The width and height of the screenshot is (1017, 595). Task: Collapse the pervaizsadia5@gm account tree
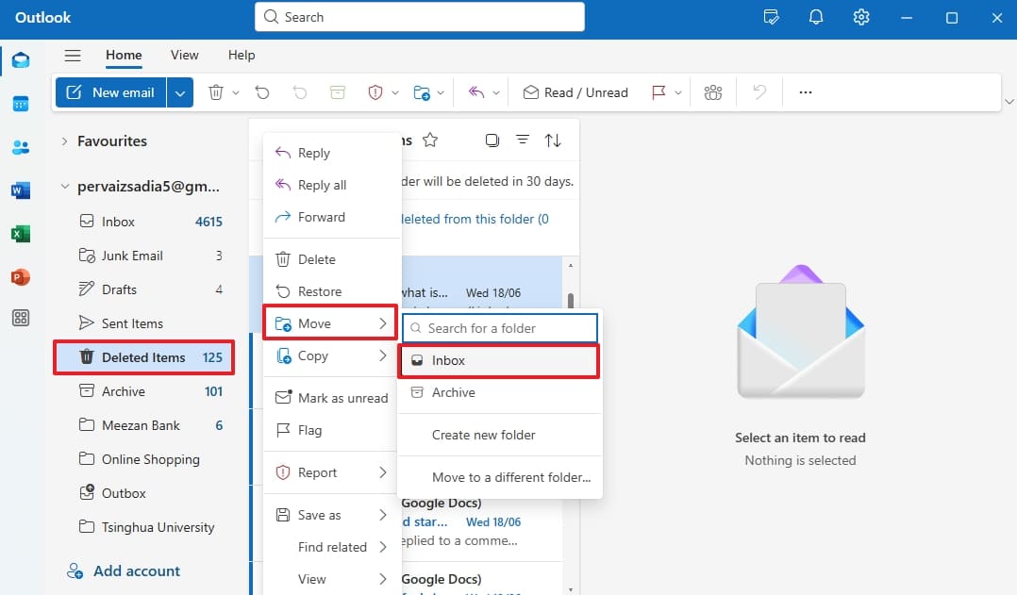point(64,186)
